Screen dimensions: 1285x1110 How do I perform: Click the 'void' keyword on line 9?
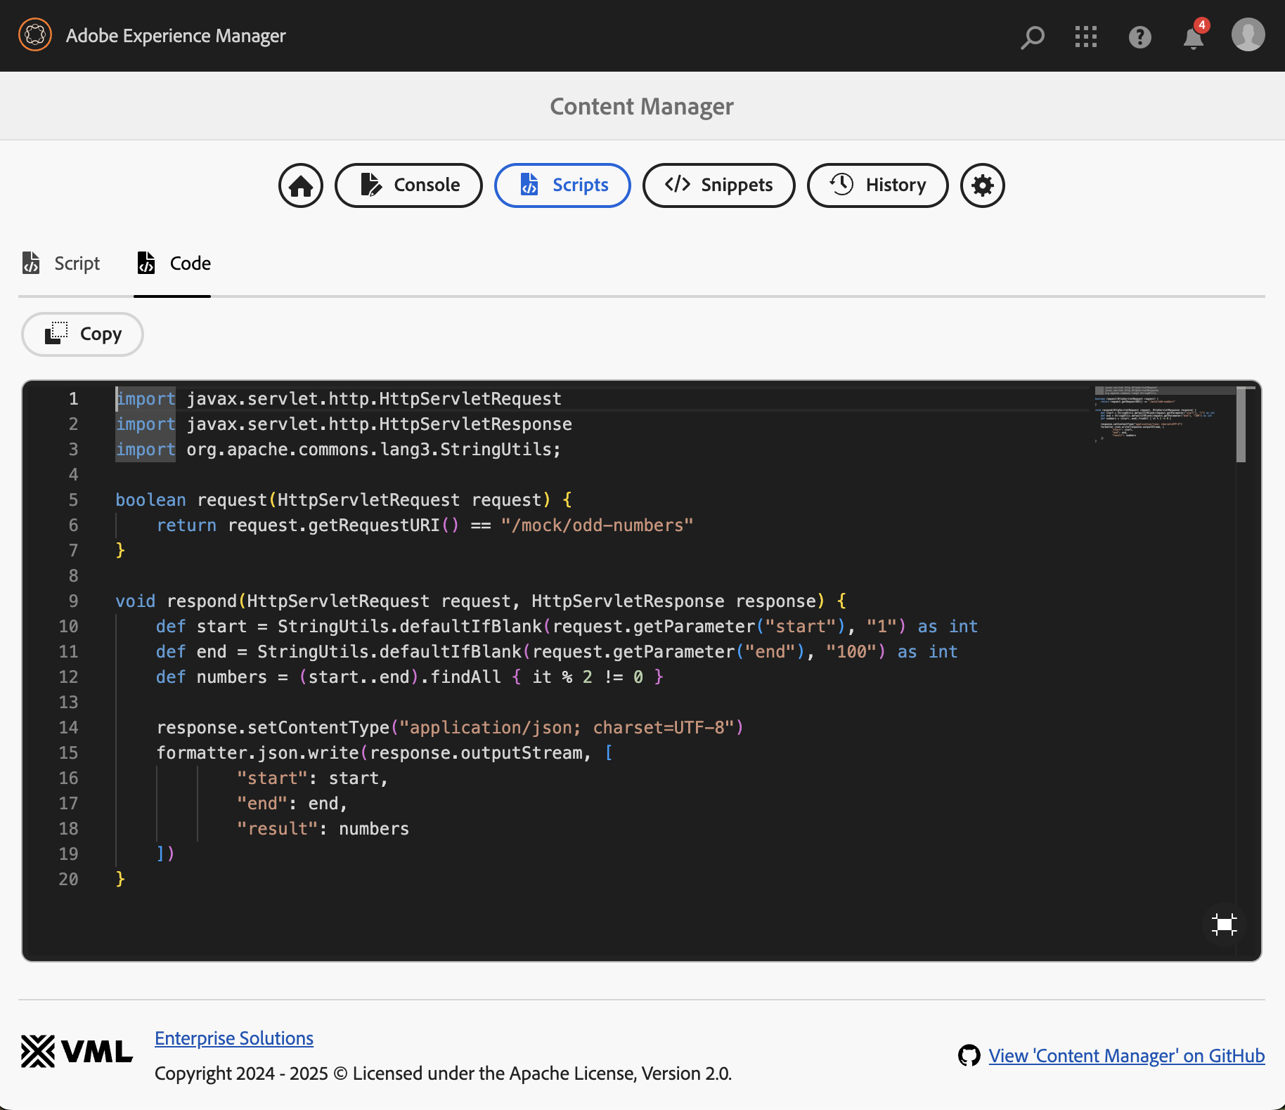(x=135, y=601)
